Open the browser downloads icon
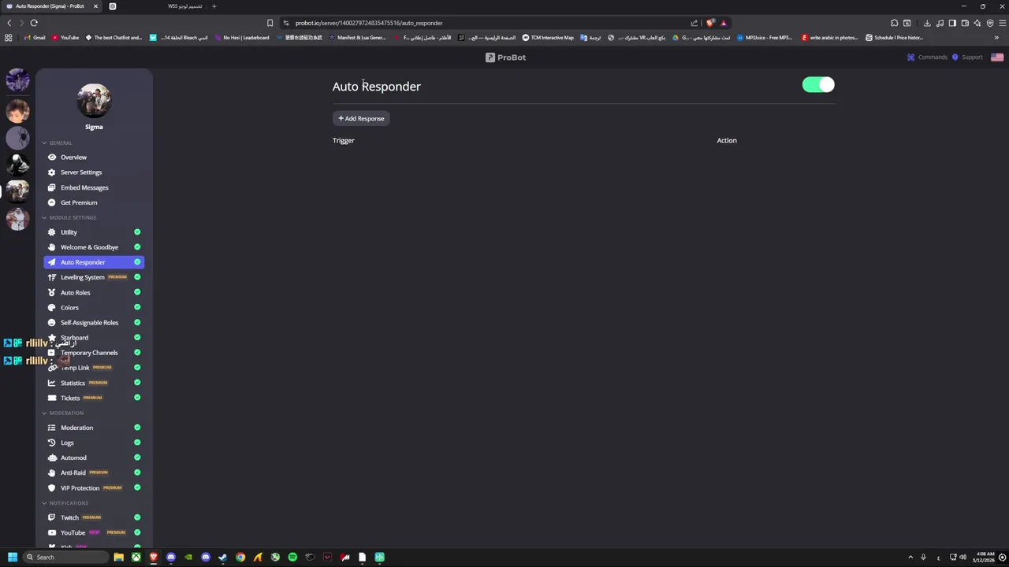Screen dimensions: 1009x567 pos(927,23)
